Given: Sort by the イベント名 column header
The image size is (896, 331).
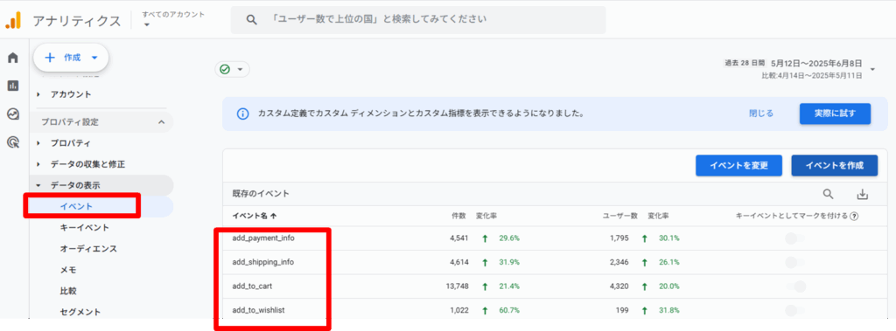Looking at the screenshot, I should tap(255, 216).
